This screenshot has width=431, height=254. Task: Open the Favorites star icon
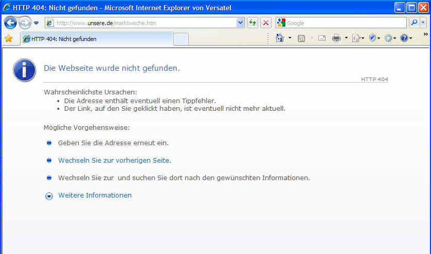[8, 38]
